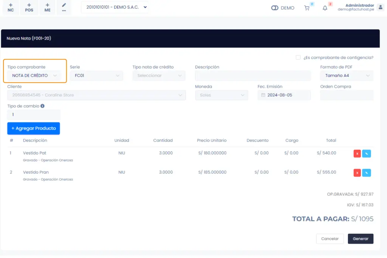This screenshot has height=258, width=387.
Task: Click the 'Precio Unitario' column header
Action: pyautogui.click(x=212, y=141)
